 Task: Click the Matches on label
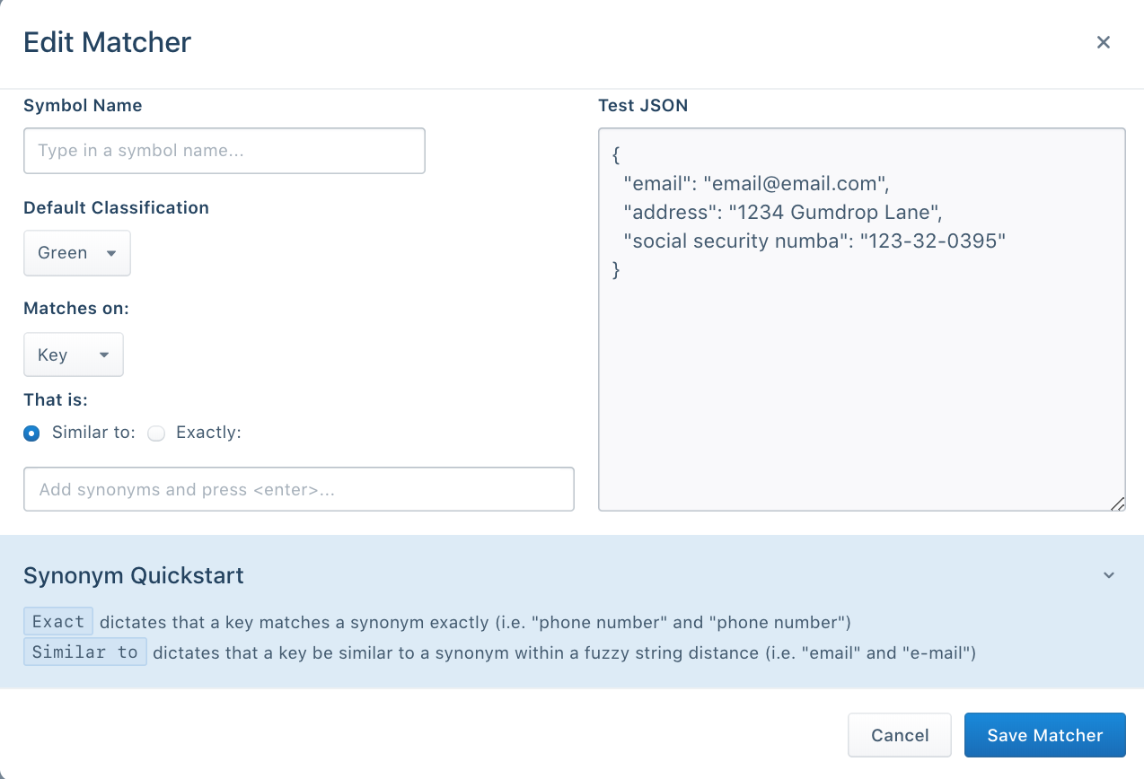click(x=76, y=309)
